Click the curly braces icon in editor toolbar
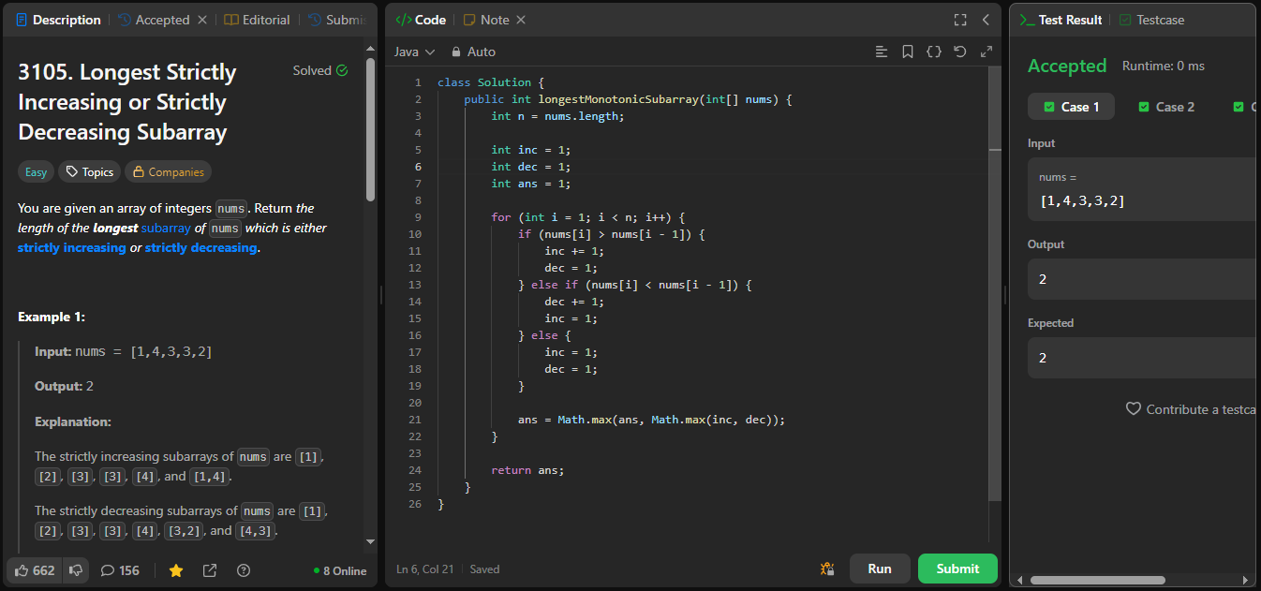Image resolution: width=1261 pixels, height=591 pixels. coord(933,52)
